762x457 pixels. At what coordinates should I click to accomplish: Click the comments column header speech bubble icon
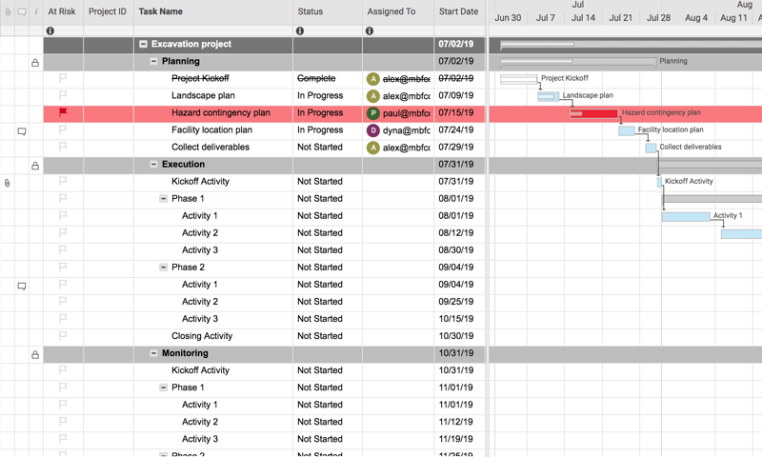22,11
